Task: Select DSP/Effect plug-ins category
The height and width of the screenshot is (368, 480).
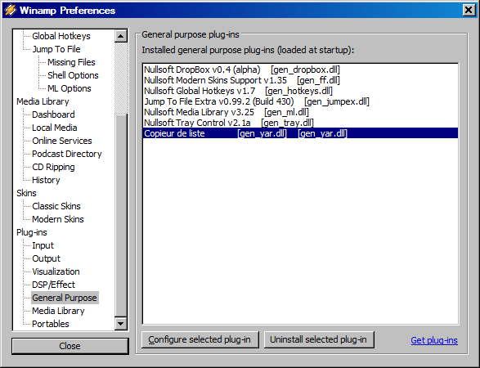Action: pos(53,285)
